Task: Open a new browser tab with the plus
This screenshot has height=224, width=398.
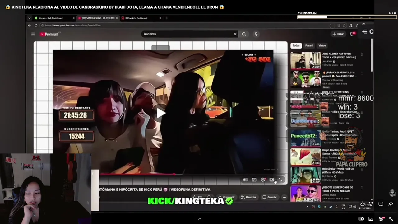Action: pyautogui.click(x=167, y=18)
